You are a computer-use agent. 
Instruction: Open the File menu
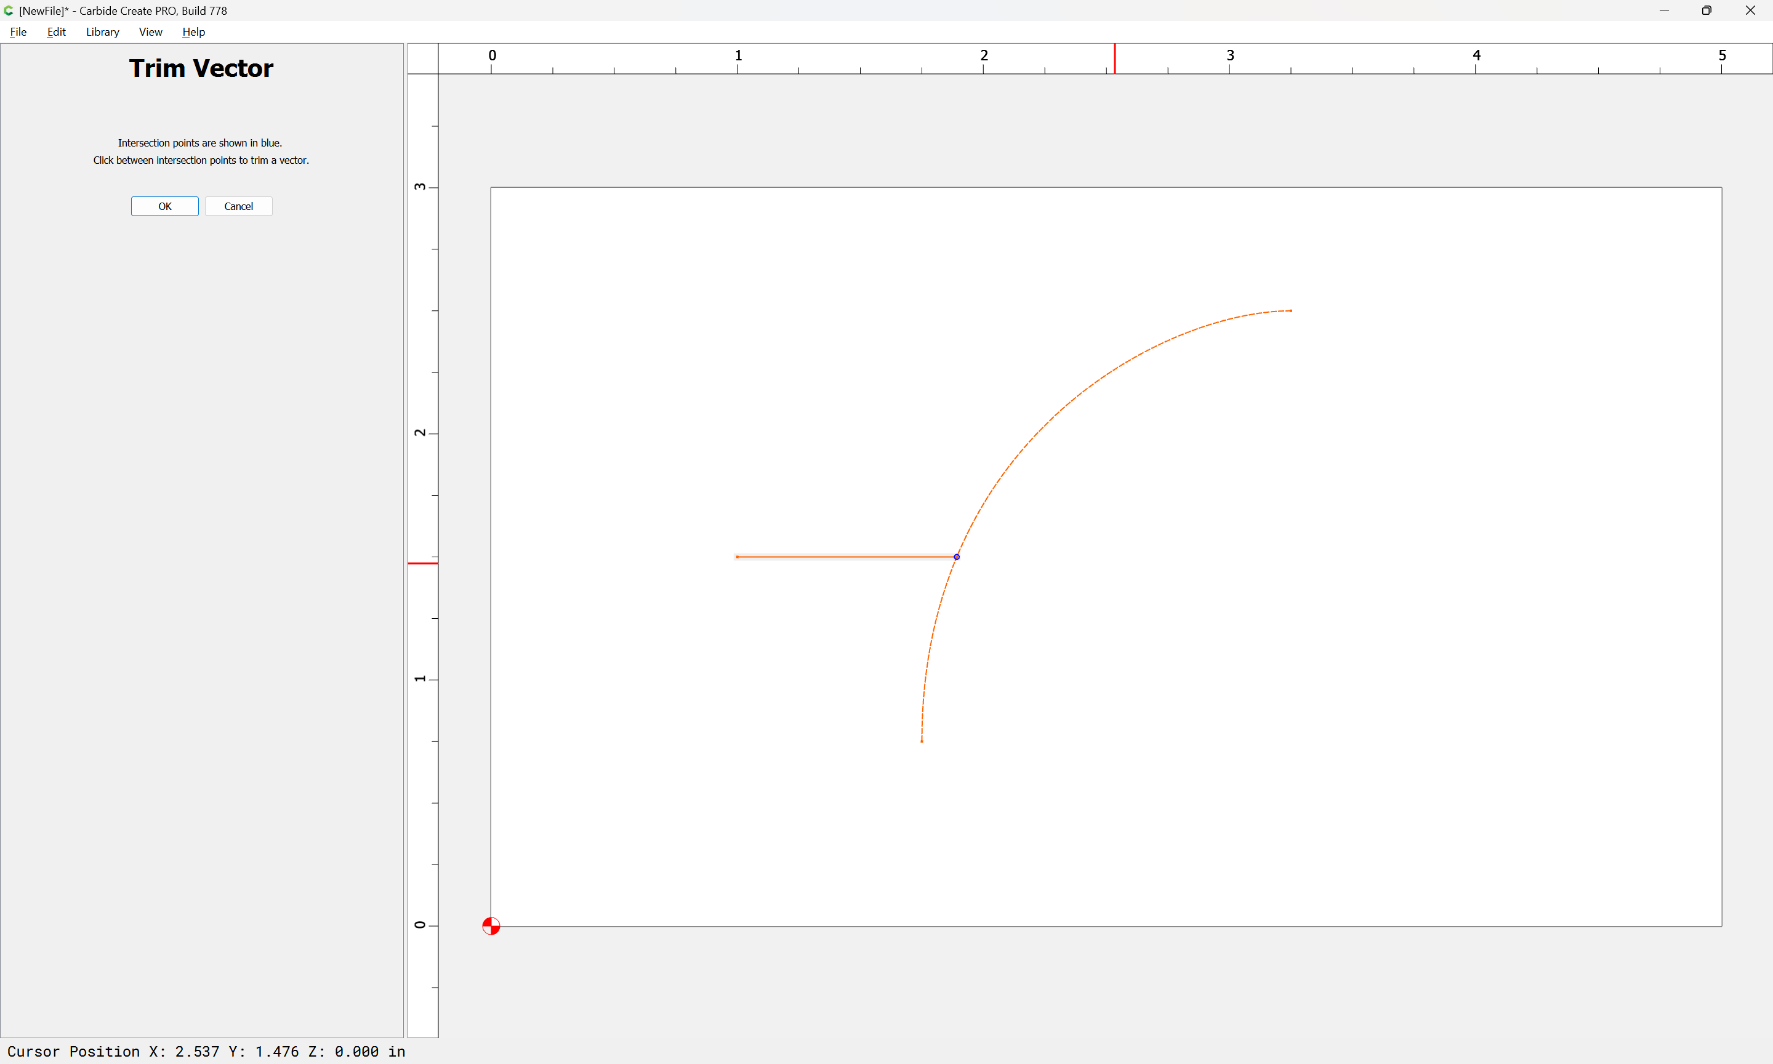pos(18,31)
